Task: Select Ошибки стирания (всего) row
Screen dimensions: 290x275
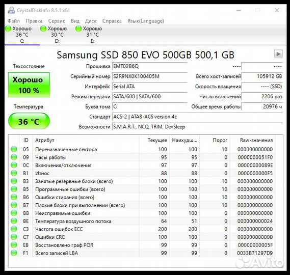Action: click(x=142, y=197)
